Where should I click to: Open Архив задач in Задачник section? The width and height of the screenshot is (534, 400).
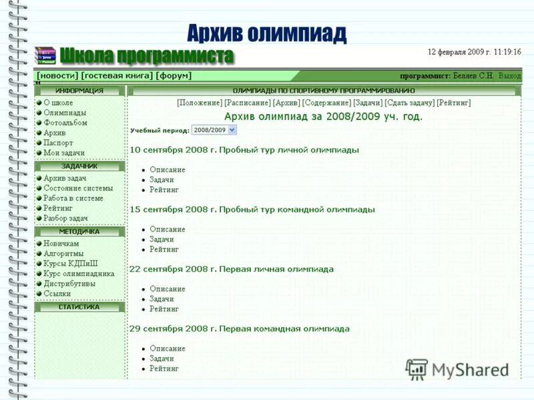point(65,178)
